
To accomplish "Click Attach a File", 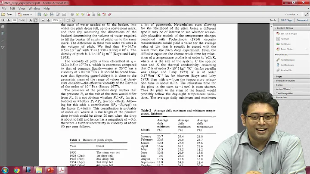I will pyautogui.click(x=284, y=70).
